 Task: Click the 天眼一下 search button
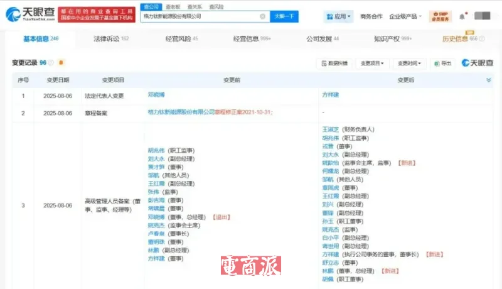coord(284,16)
